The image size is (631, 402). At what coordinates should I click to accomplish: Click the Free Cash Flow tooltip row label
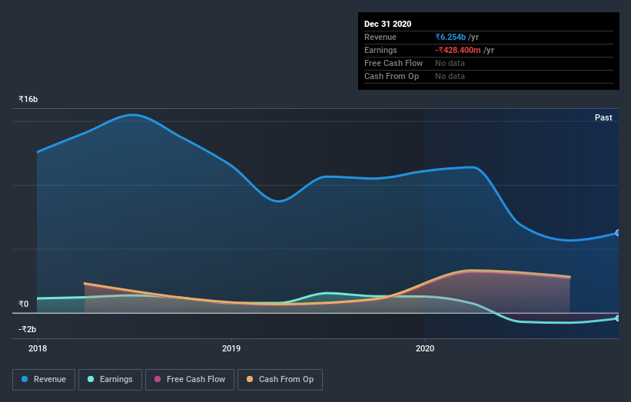coord(394,63)
